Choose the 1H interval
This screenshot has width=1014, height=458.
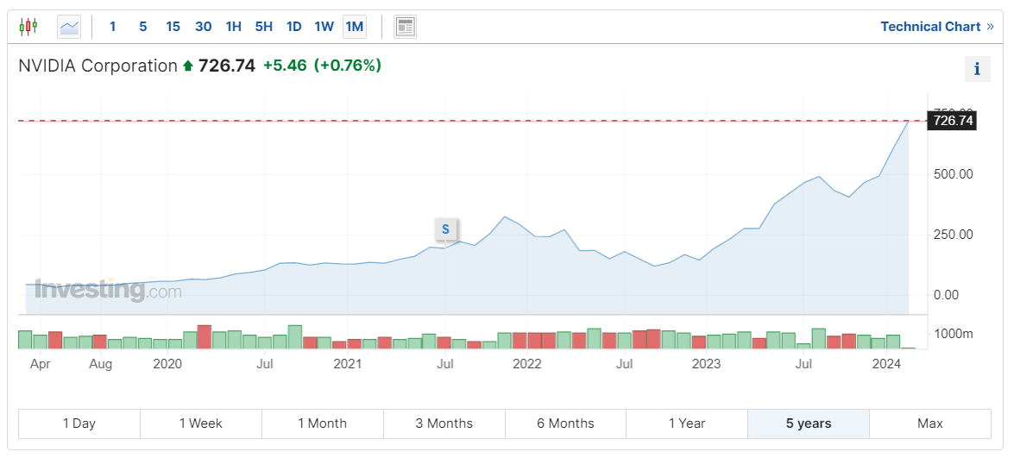(233, 27)
